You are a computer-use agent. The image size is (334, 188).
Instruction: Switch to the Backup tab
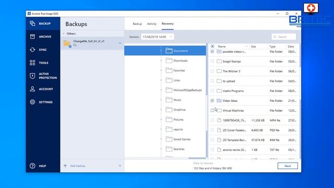coord(137,23)
